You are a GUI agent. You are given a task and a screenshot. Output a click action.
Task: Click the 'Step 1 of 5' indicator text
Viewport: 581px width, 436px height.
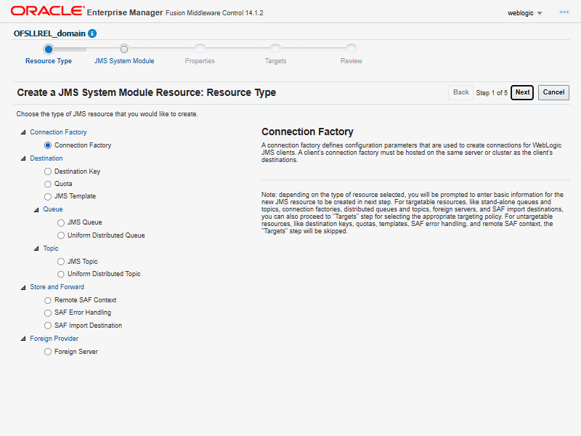click(492, 93)
